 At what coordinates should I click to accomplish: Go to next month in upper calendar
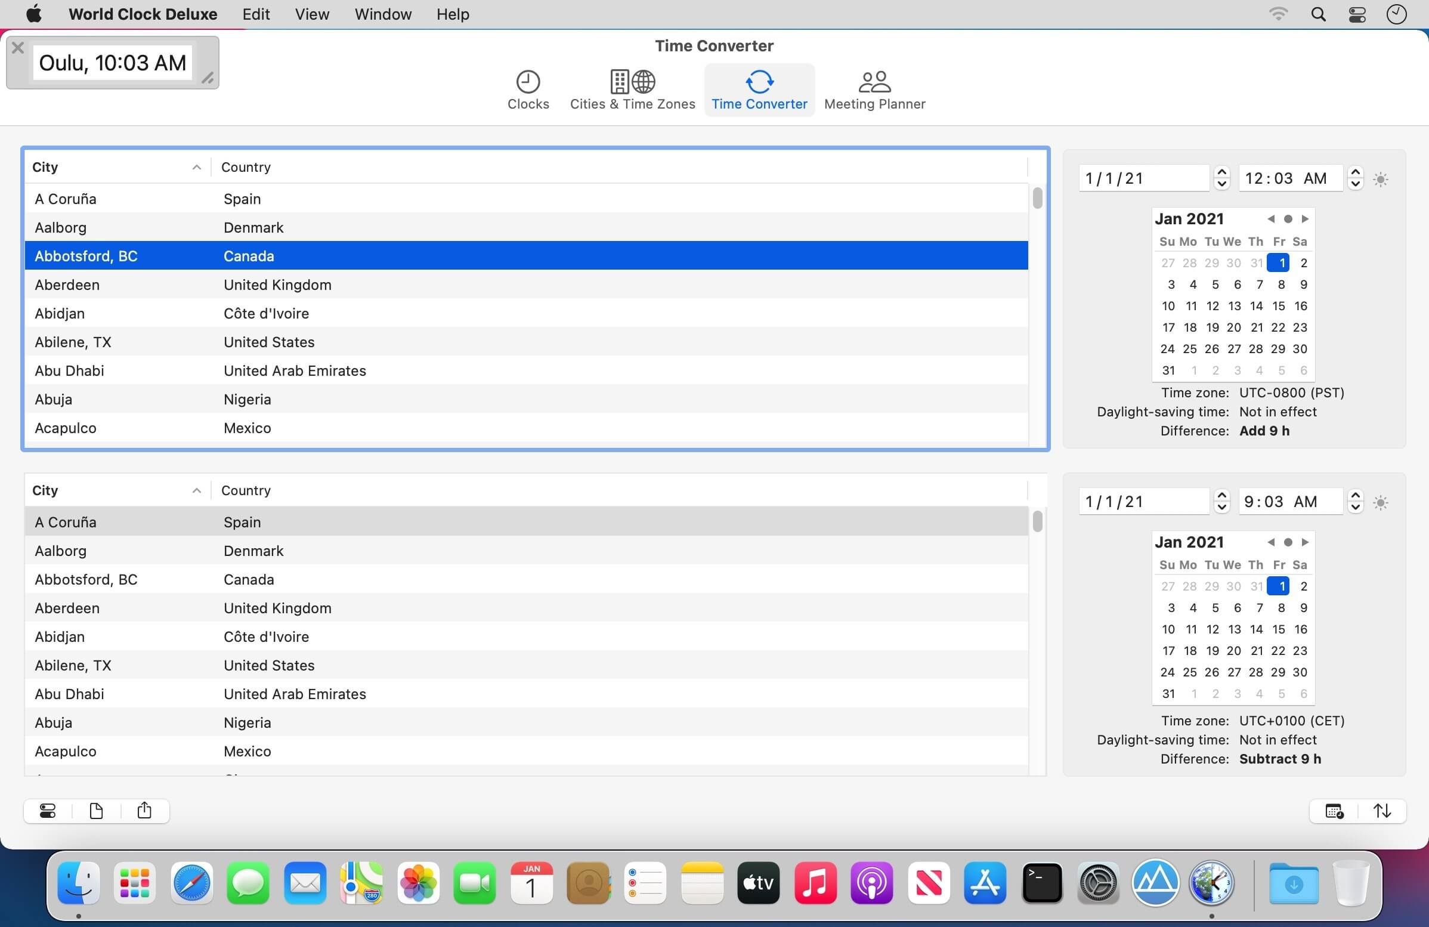pyautogui.click(x=1305, y=218)
